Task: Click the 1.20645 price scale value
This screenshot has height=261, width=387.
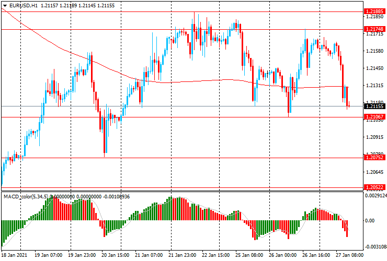Action: [375, 172]
